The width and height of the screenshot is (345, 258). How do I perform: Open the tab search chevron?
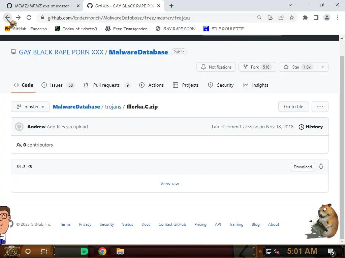point(291,5)
